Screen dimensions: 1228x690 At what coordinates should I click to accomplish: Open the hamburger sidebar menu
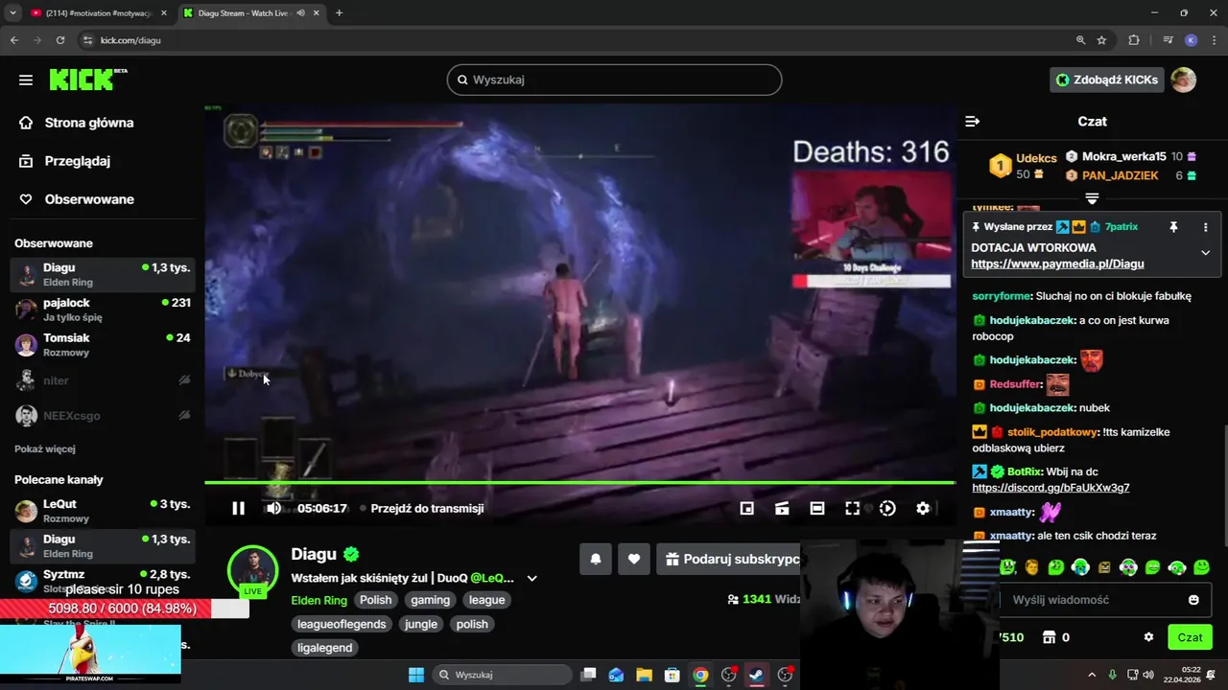[x=26, y=80]
